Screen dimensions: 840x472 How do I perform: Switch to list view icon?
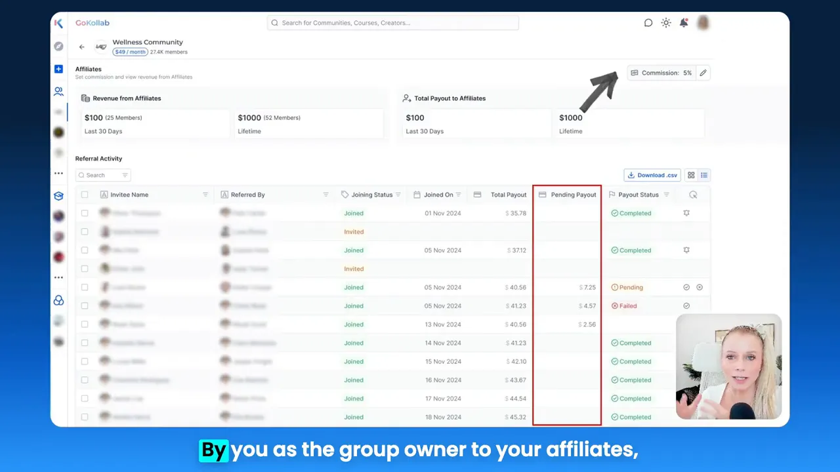tap(704, 175)
